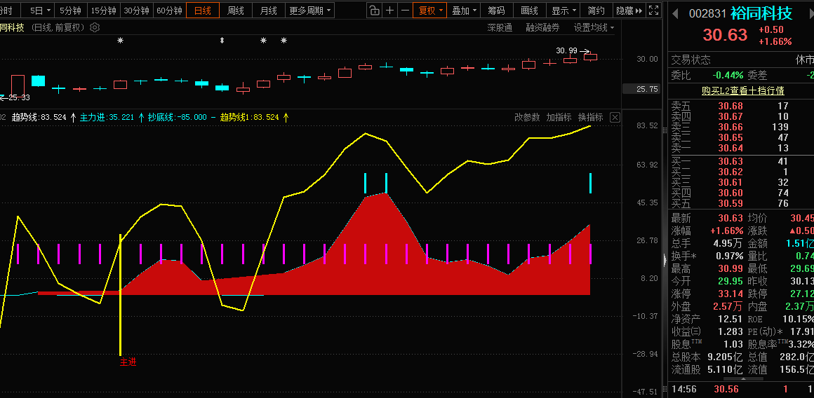Click 买五 price 30.59
Screen dimensions: 814x398
pyautogui.click(x=730, y=204)
